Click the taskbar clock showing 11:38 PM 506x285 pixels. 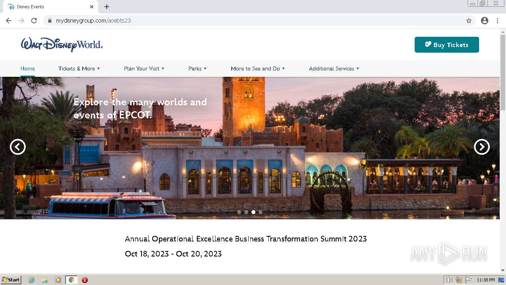pyautogui.click(x=486, y=280)
